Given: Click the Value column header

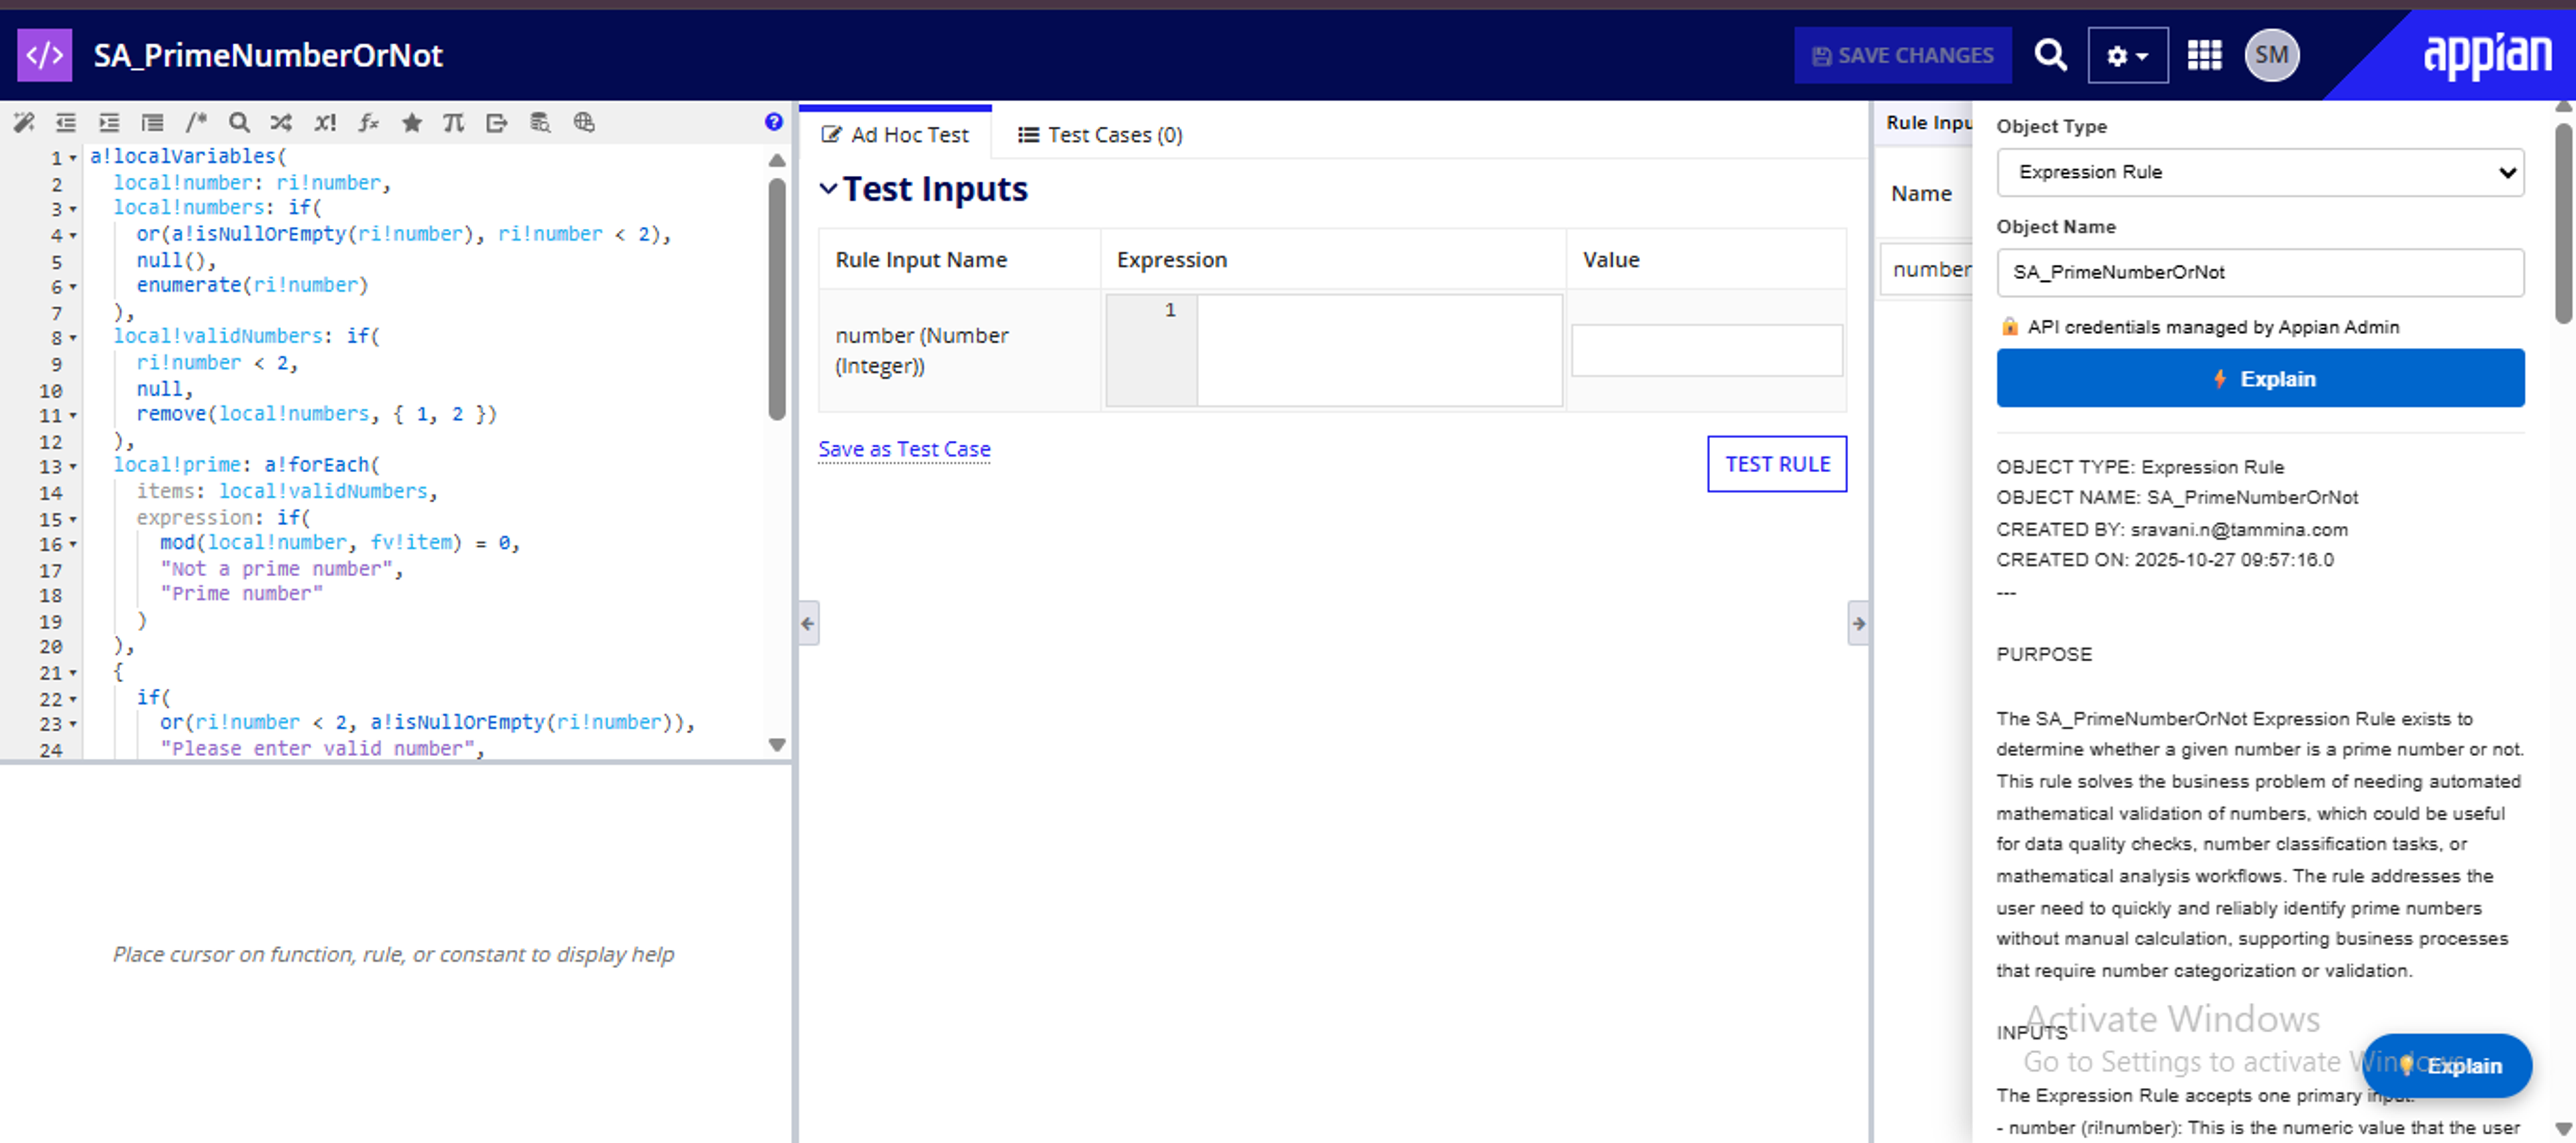Looking at the screenshot, I should [x=1610, y=260].
